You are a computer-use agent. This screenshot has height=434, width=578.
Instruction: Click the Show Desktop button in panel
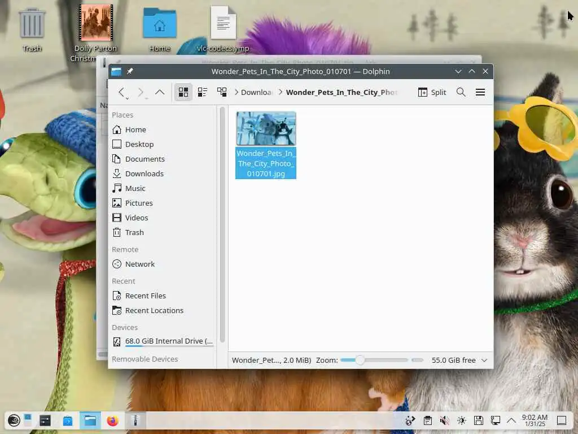(x=562, y=420)
